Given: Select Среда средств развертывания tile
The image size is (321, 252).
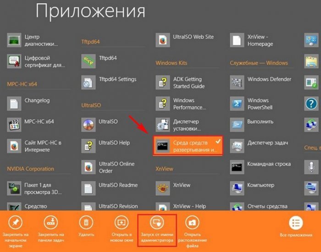Looking at the screenshot, I should coord(188,146).
